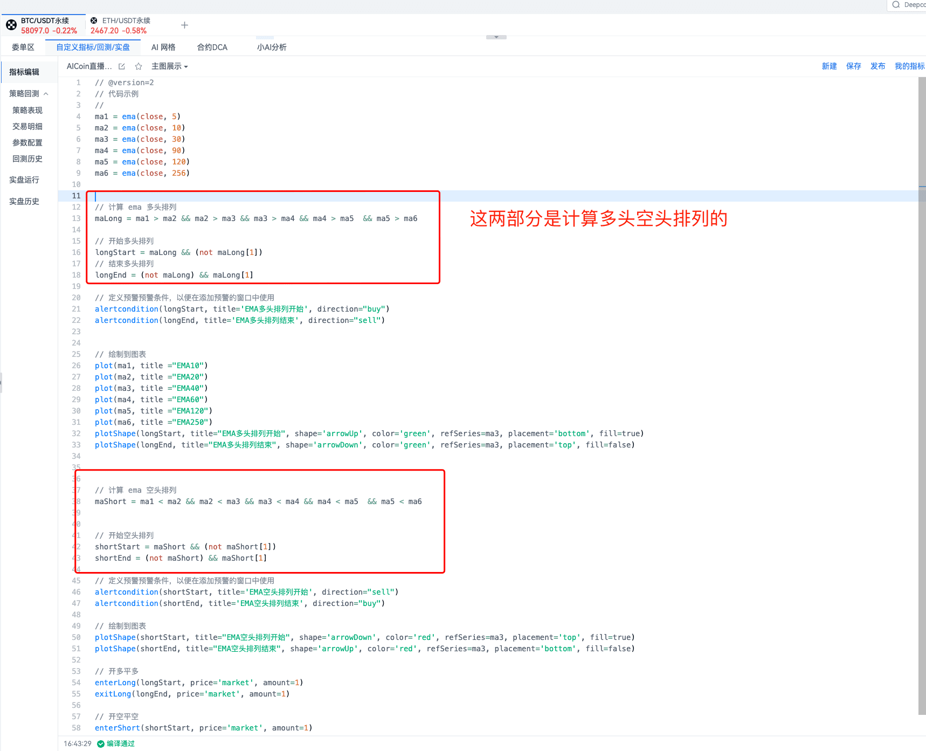Screen dimensions: 926x751
Task: Click the '// @version=2' comment line
Action: point(125,82)
